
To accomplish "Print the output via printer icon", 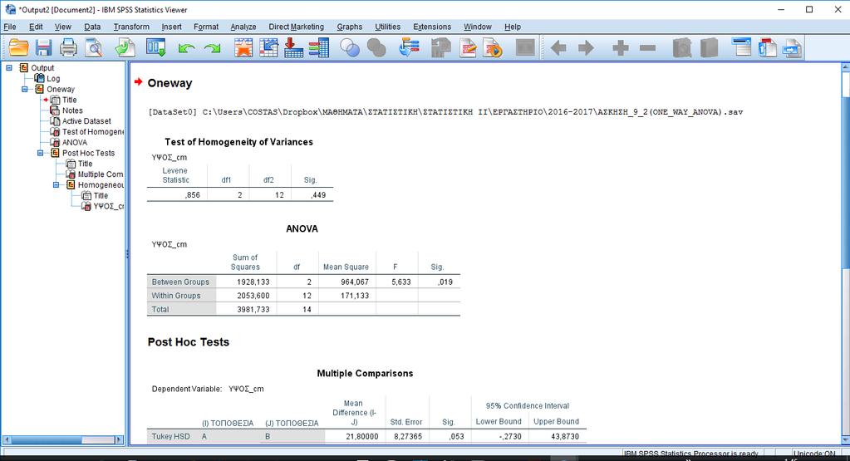I will tap(68, 48).
